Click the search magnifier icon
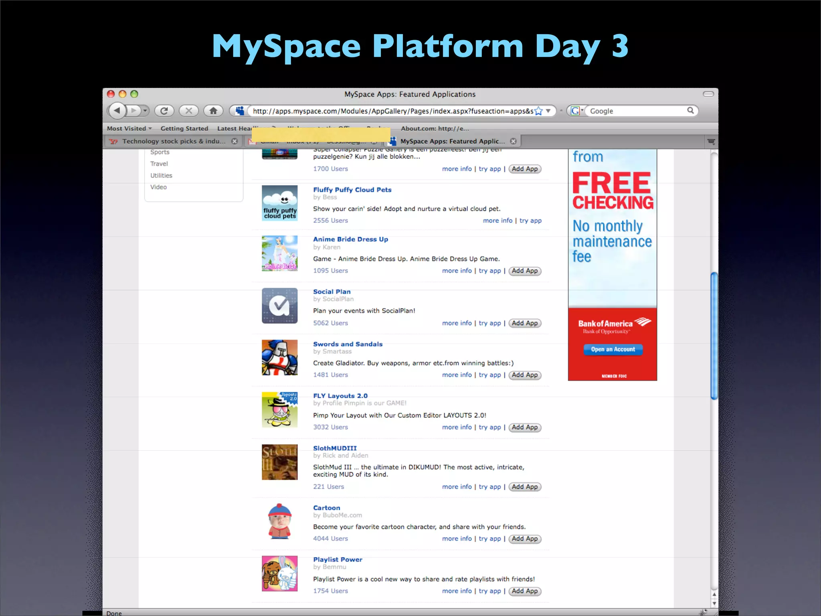Screen dimensions: 821x616 (x=690, y=110)
